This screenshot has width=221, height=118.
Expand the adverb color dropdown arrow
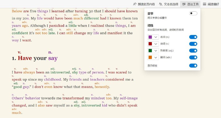coord(156,57)
